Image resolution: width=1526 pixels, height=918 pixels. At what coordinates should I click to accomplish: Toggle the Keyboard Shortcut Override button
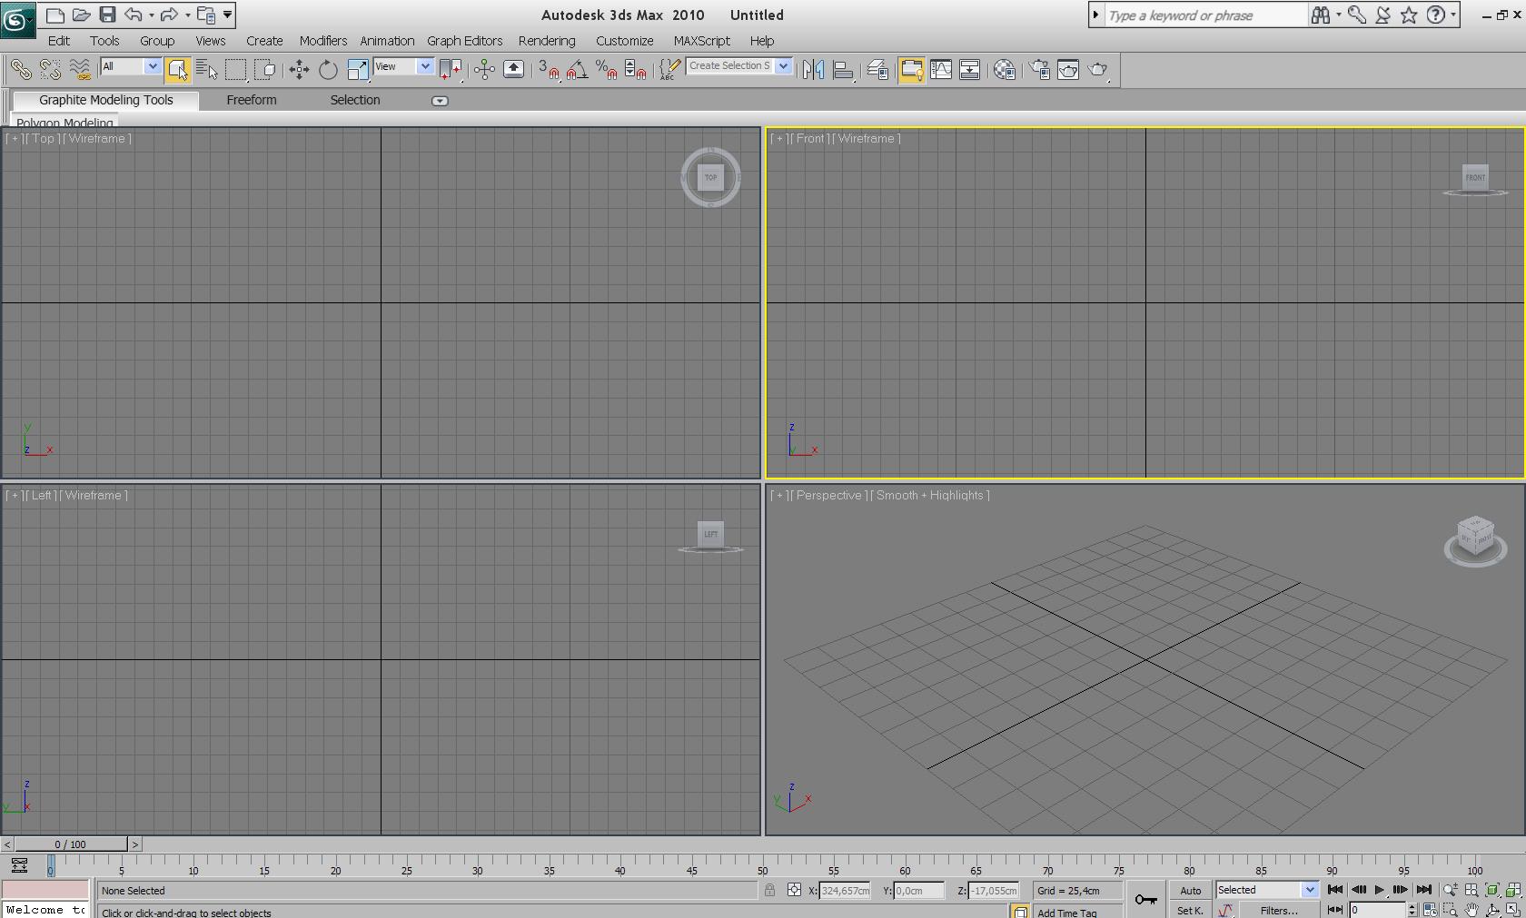513,69
